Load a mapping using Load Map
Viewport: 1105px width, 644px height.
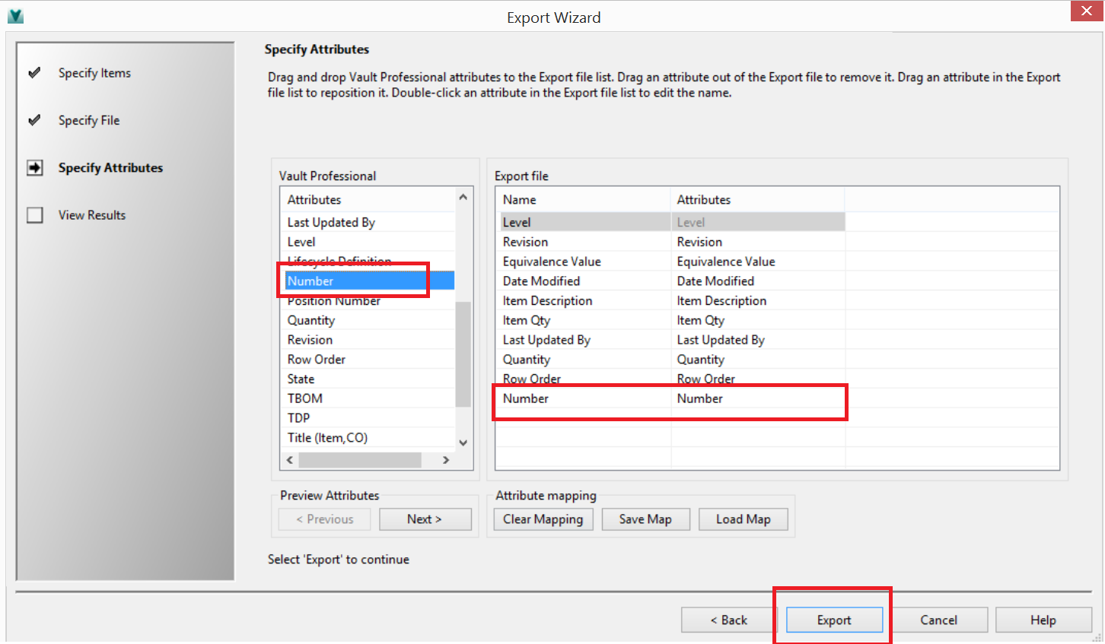[x=743, y=519]
